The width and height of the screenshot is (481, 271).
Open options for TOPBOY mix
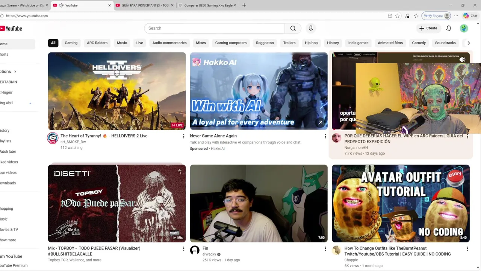[x=183, y=249]
